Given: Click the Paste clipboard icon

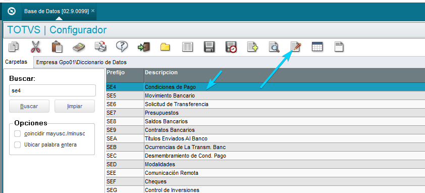Looking at the screenshot, I should coord(57,46).
